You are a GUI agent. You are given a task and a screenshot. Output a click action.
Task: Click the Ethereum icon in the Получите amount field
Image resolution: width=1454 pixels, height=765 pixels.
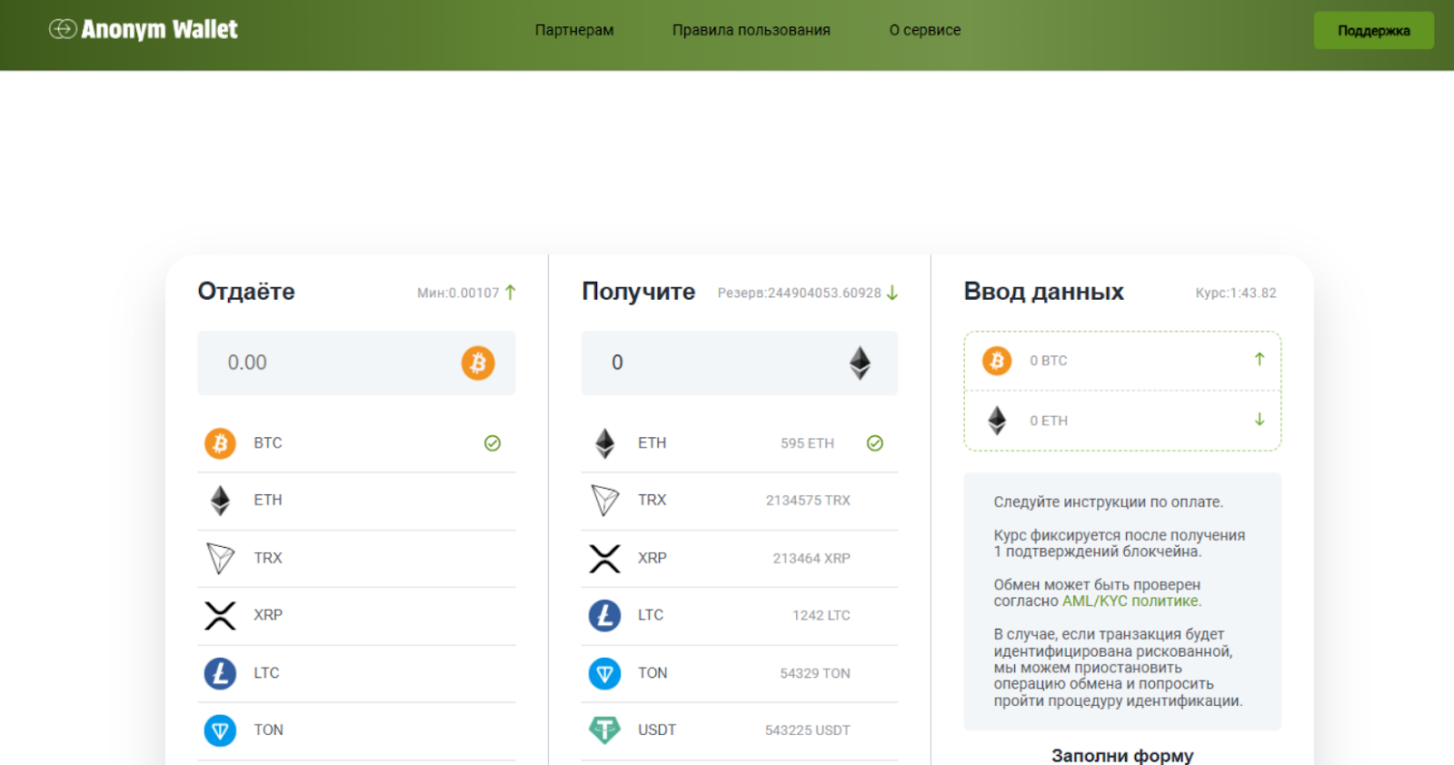[x=860, y=363]
